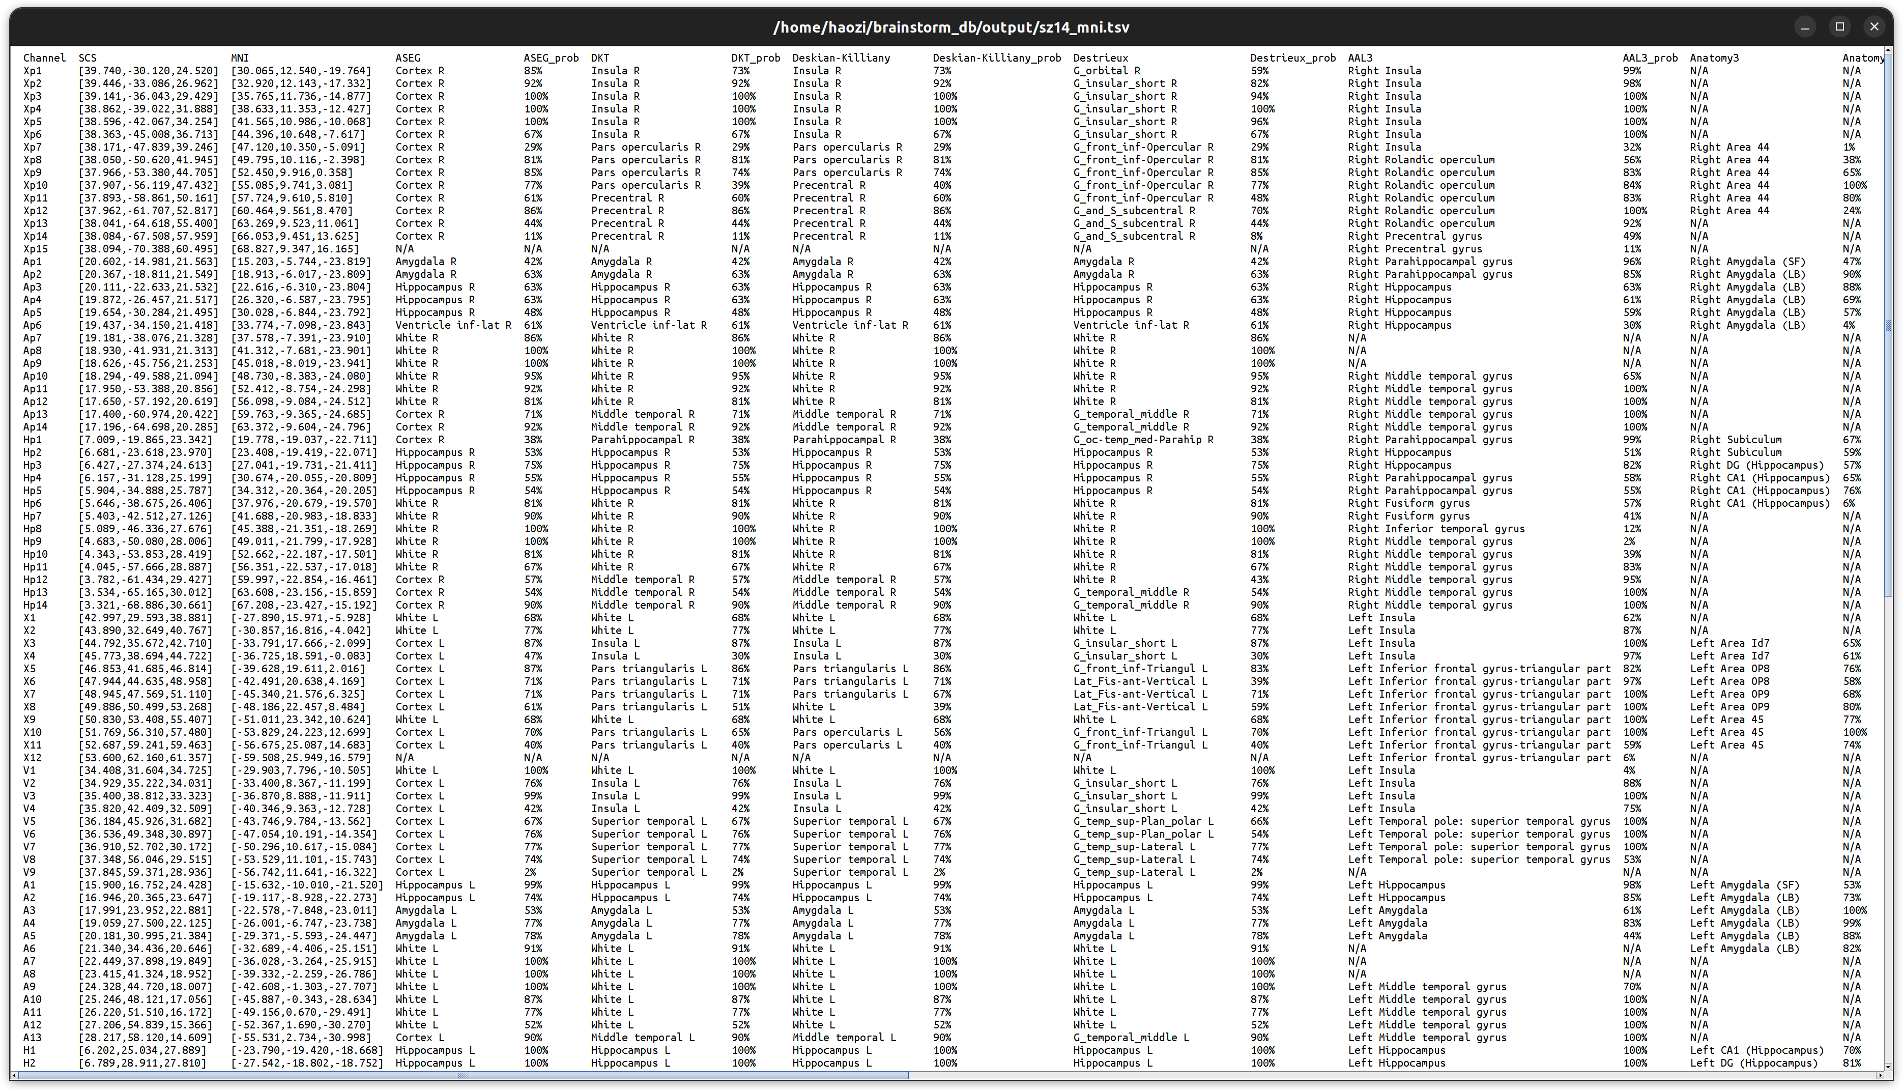The width and height of the screenshot is (1903, 1090).
Task: Click the file path title sz14_mni.tsv
Action: [951, 27]
